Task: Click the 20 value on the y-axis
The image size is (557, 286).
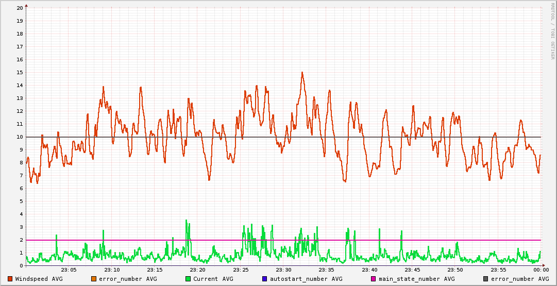Action: pos(20,8)
